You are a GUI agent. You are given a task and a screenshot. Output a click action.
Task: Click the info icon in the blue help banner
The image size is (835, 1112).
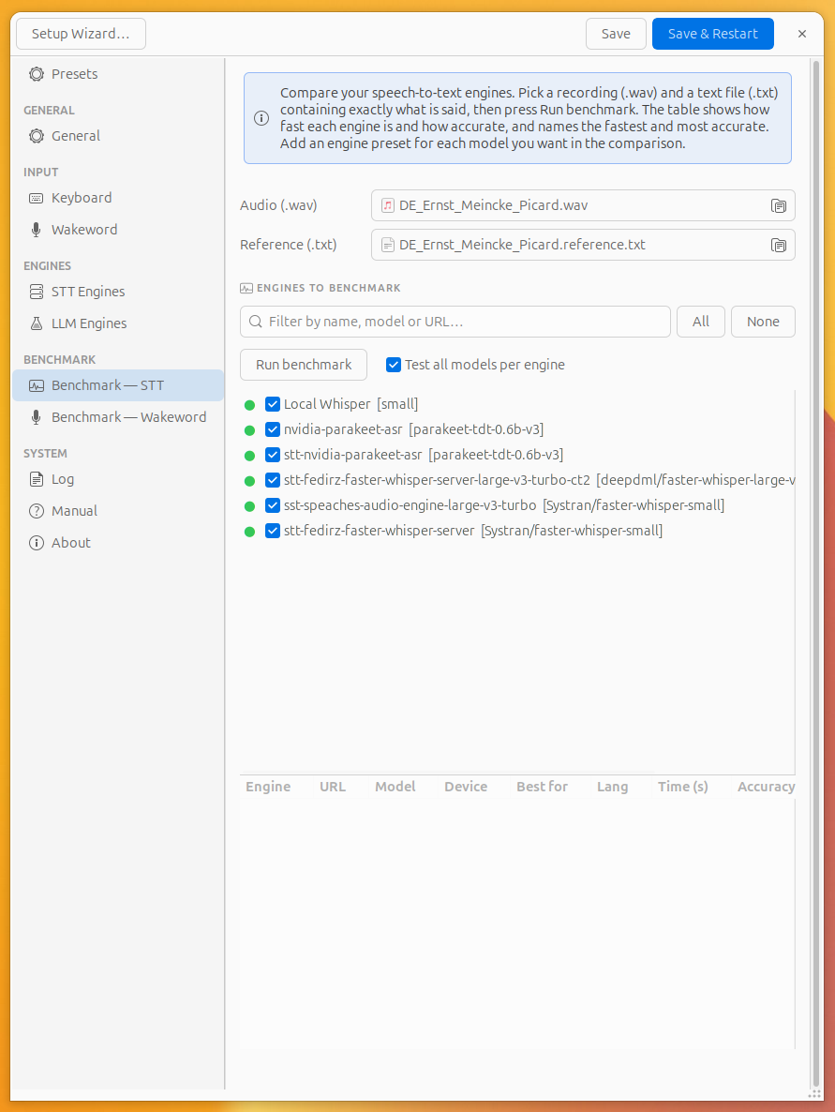coord(261,118)
